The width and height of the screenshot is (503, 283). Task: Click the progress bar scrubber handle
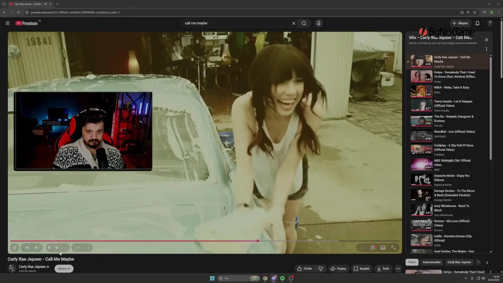coord(258,241)
